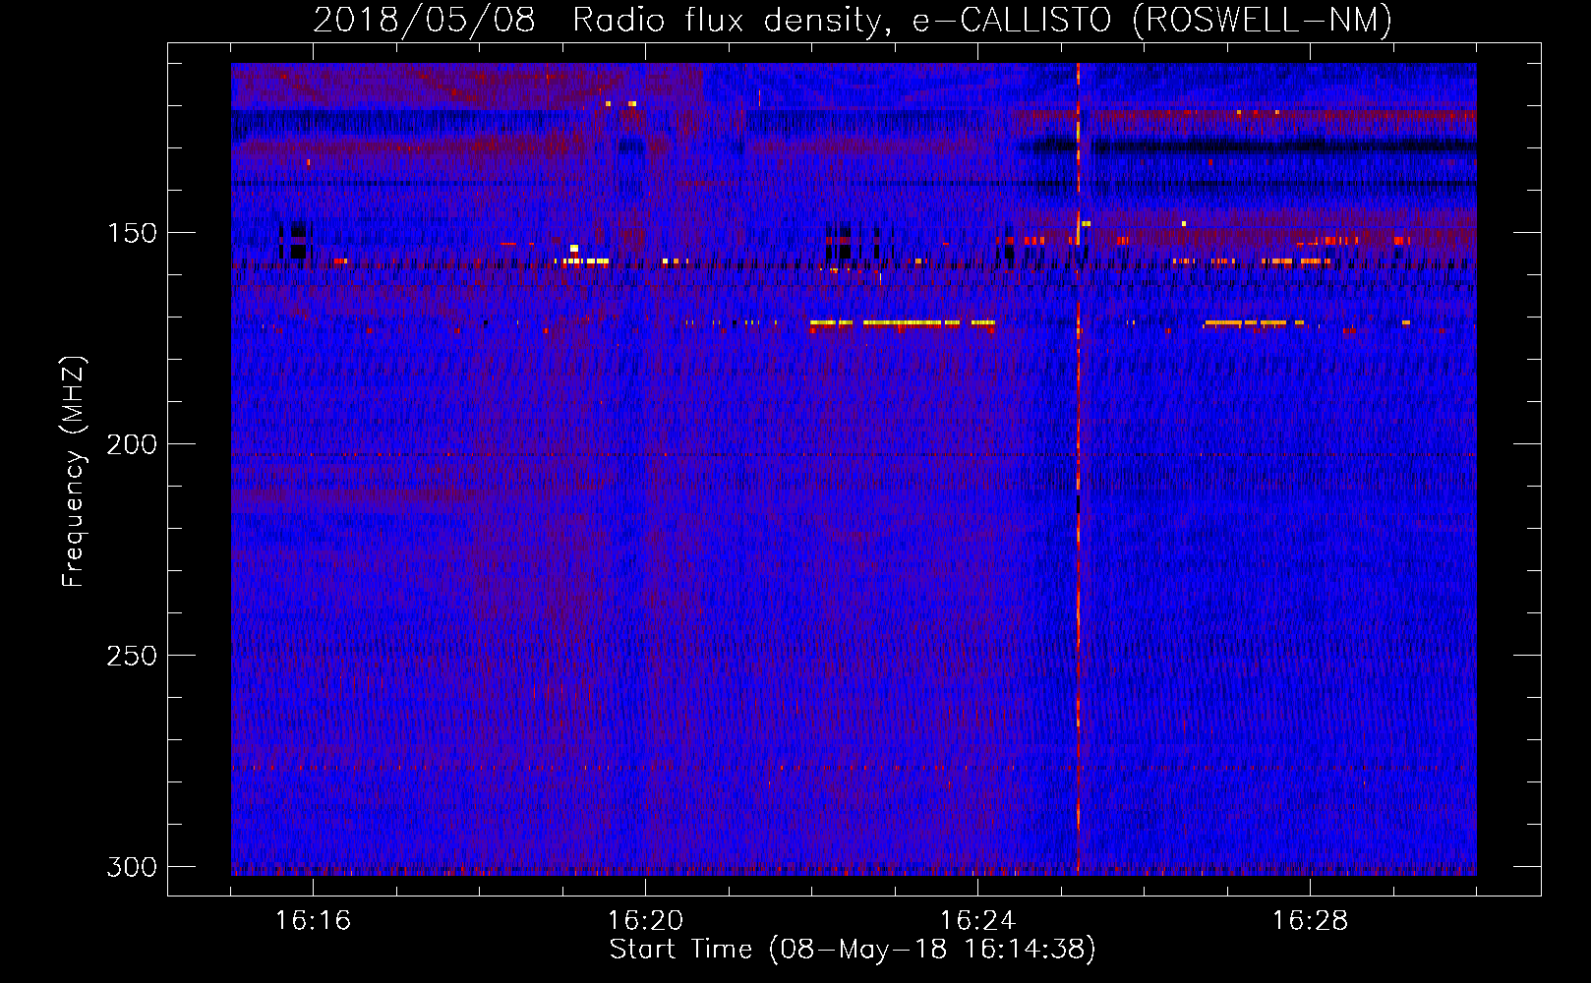
Task: Click the plot title text 'Radio flux density, e-CALLISTO'
Action: pyautogui.click(x=842, y=20)
